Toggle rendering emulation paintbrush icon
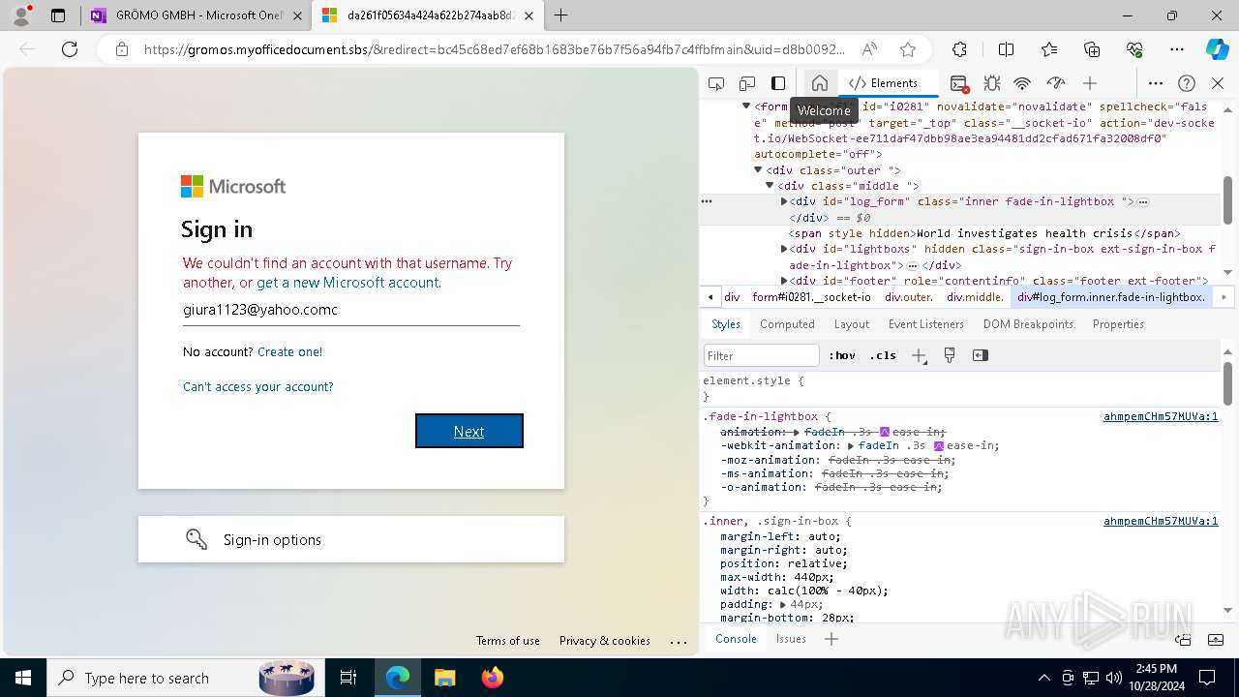The image size is (1239, 697). 950,355
